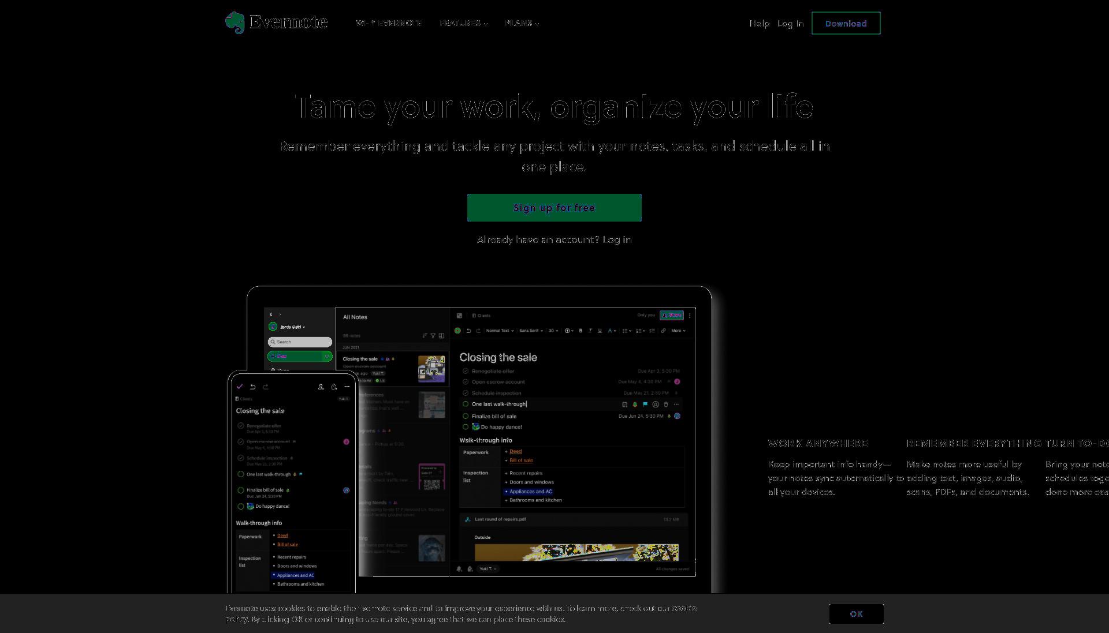Screen dimensions: 1109x633
Task: Open the Normal Text style dropdown
Action: pos(500,331)
